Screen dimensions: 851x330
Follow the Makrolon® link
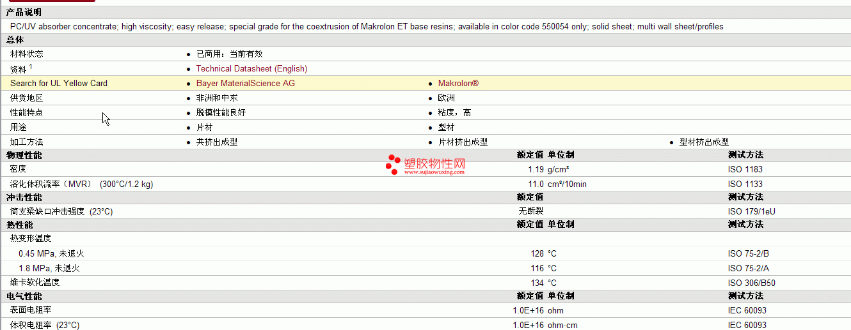458,83
